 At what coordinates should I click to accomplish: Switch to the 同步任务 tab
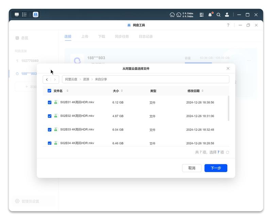[122, 36]
